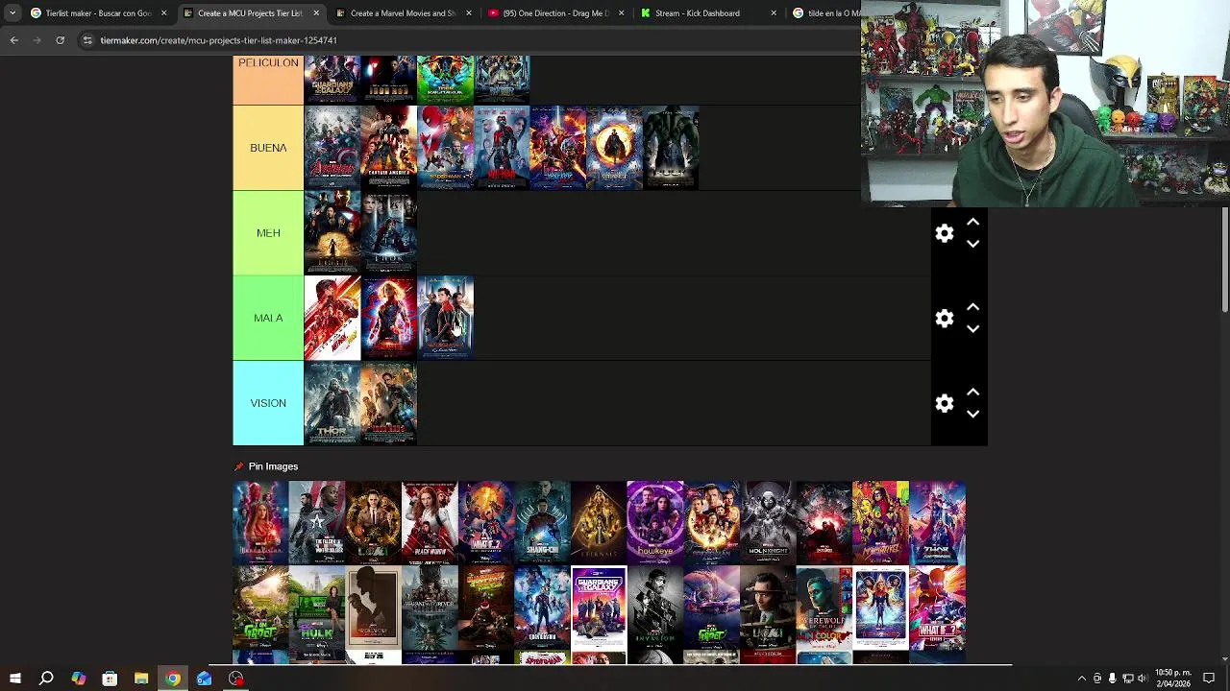Move MALA tier row up
The width and height of the screenshot is (1230, 691).
972,307
